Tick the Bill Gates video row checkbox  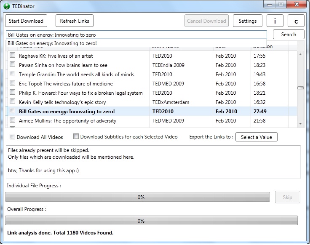13,111
